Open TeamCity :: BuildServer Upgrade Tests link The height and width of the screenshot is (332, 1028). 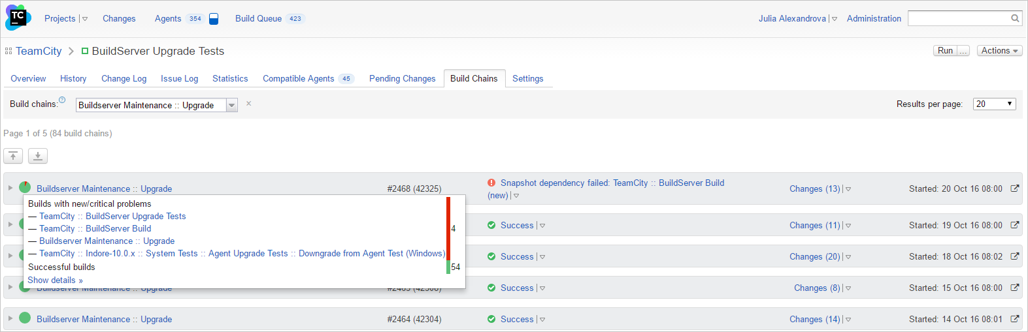tap(112, 216)
